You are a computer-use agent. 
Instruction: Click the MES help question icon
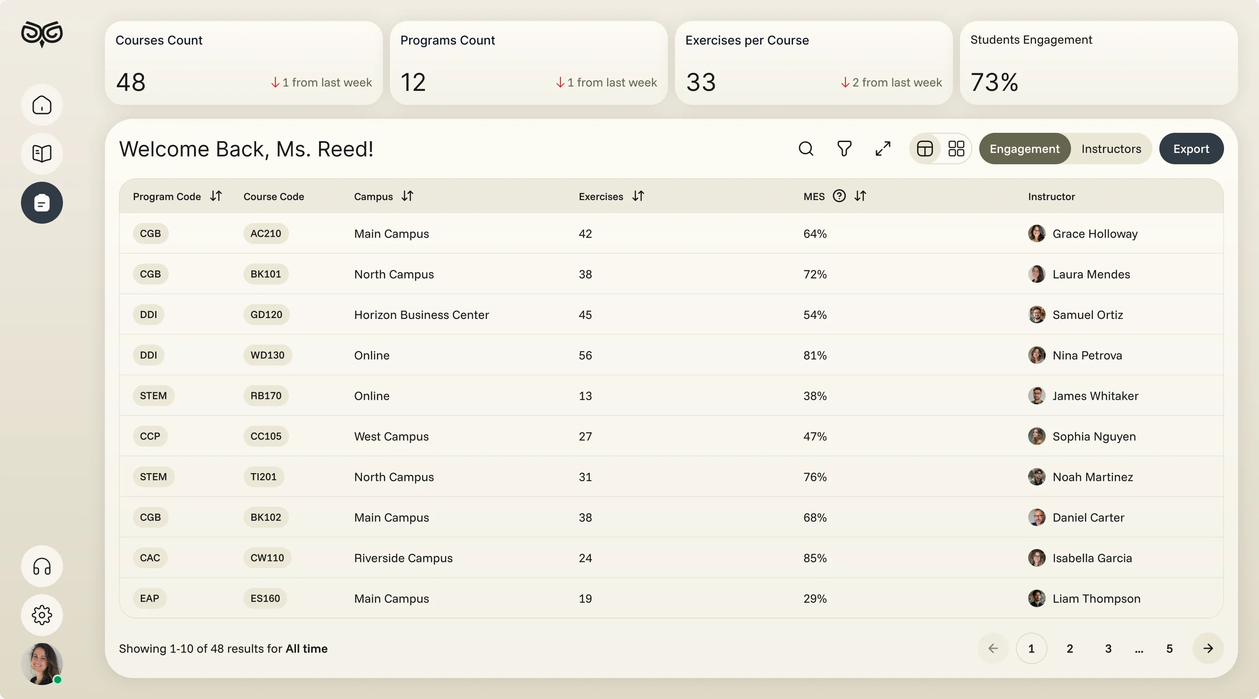pyautogui.click(x=839, y=196)
